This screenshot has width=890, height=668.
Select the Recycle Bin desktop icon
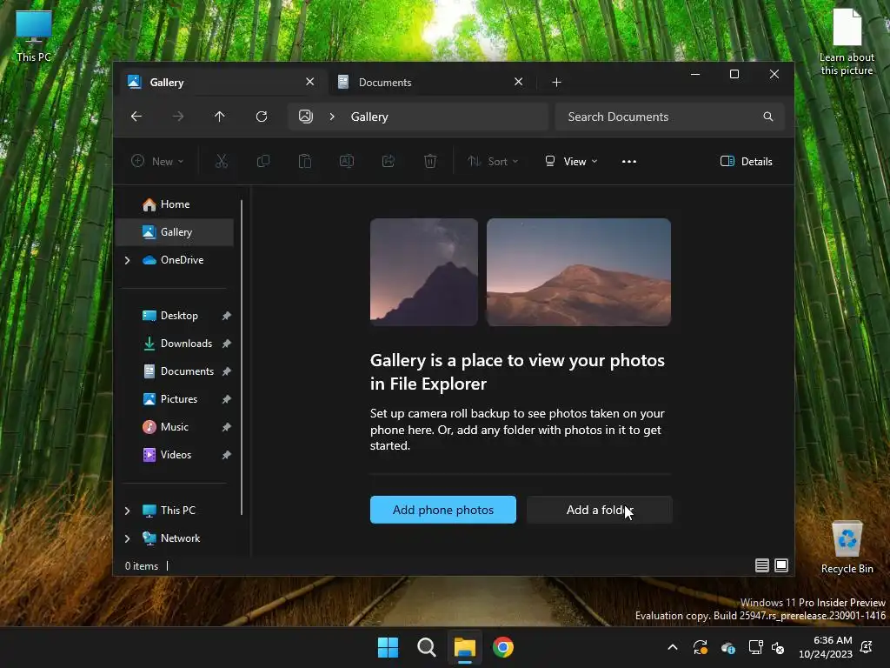847,547
